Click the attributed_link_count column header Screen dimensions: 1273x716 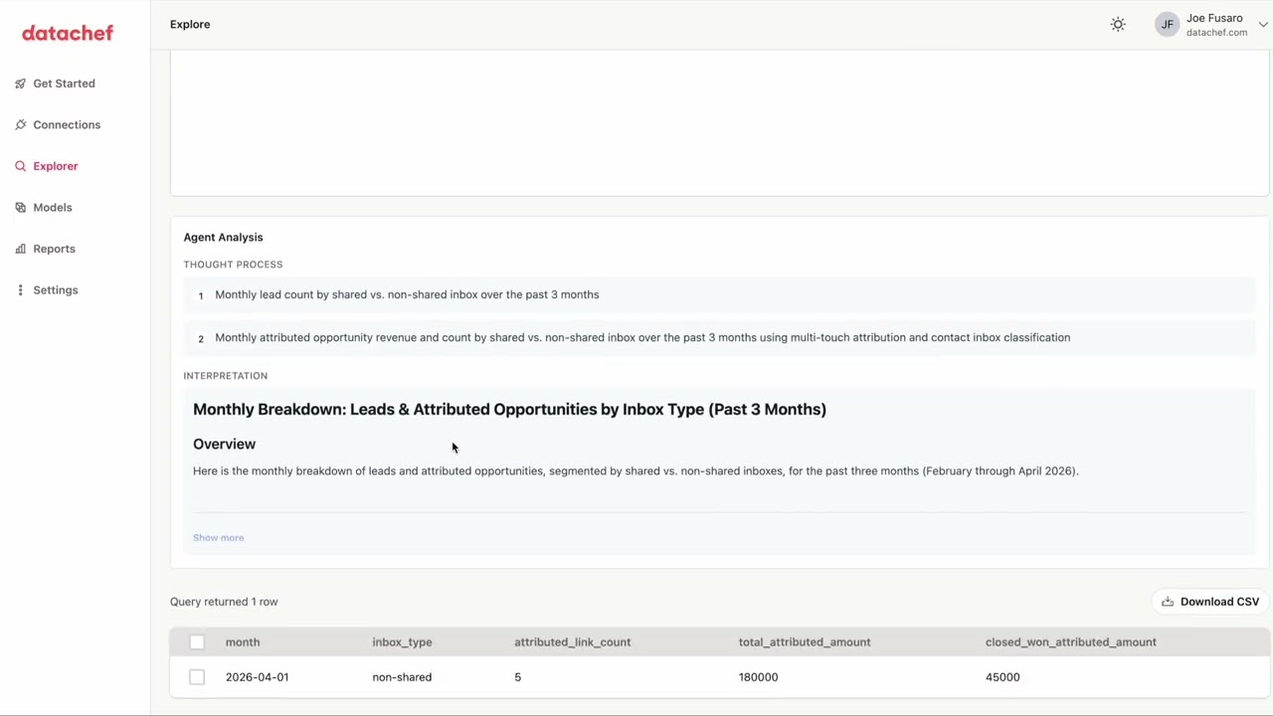click(572, 642)
